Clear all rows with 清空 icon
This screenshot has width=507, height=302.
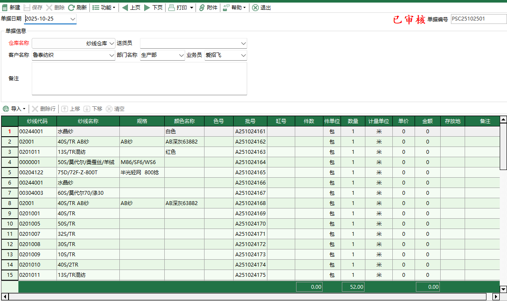click(116, 108)
